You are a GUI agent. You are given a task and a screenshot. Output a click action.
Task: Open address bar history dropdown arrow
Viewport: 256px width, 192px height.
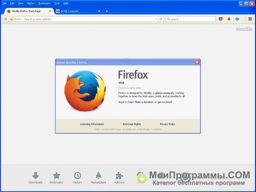pyautogui.click(x=157, y=19)
